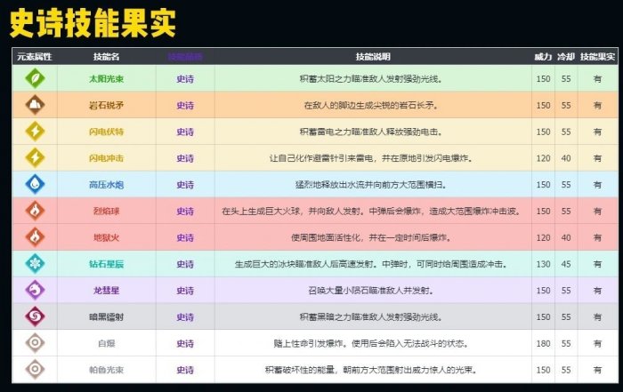Open the 太阳光束 skill name link
The image size is (623, 392).
[x=107, y=78]
